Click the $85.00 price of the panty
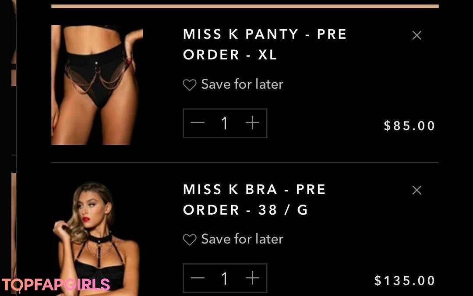The image size is (473, 296). [409, 125]
